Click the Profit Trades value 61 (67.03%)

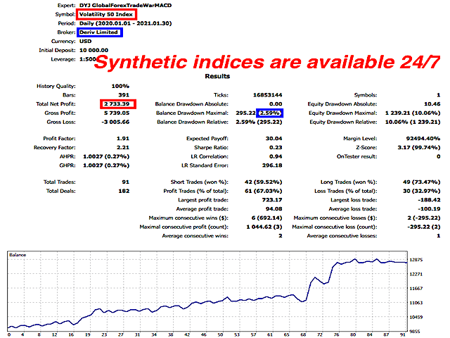(264, 191)
